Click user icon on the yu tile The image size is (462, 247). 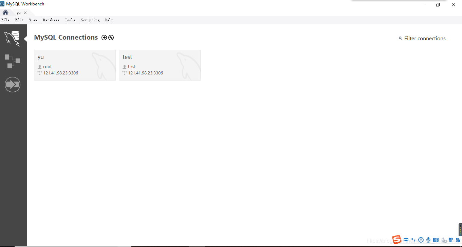click(39, 67)
